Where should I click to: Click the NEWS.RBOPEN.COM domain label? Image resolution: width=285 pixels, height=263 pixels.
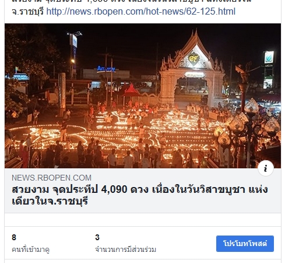tap(51, 178)
